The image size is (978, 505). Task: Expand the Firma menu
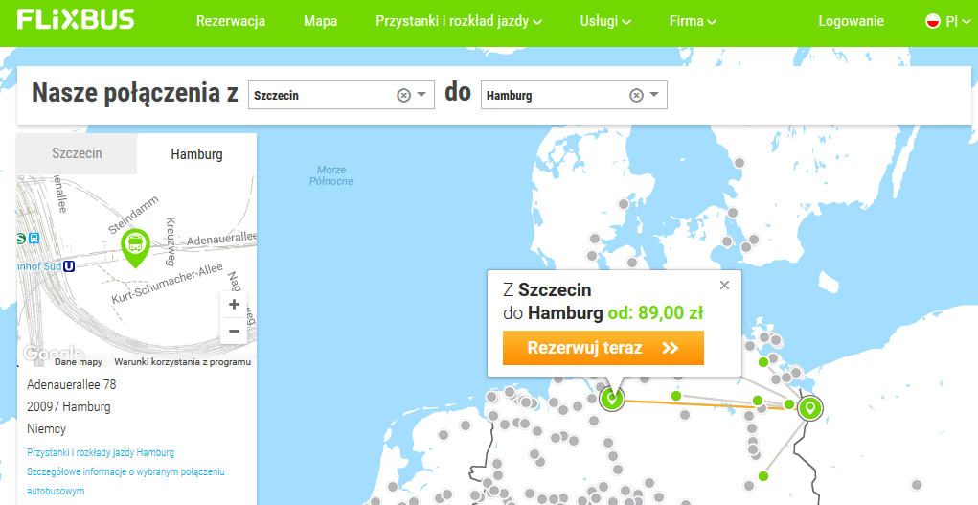click(693, 21)
